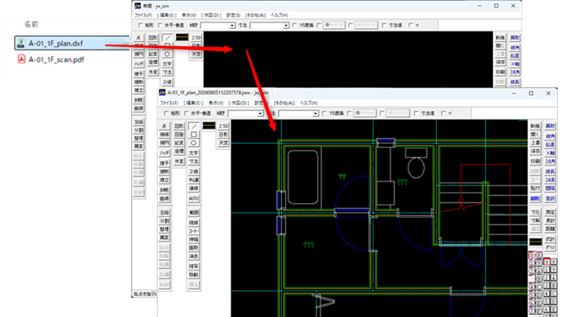Select the AUTO mode tool button

[194, 198]
